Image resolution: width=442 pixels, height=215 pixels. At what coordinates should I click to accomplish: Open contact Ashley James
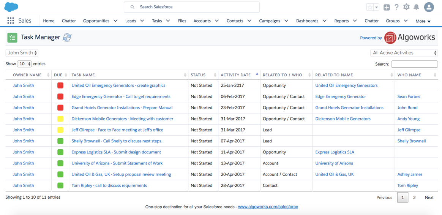point(410,174)
